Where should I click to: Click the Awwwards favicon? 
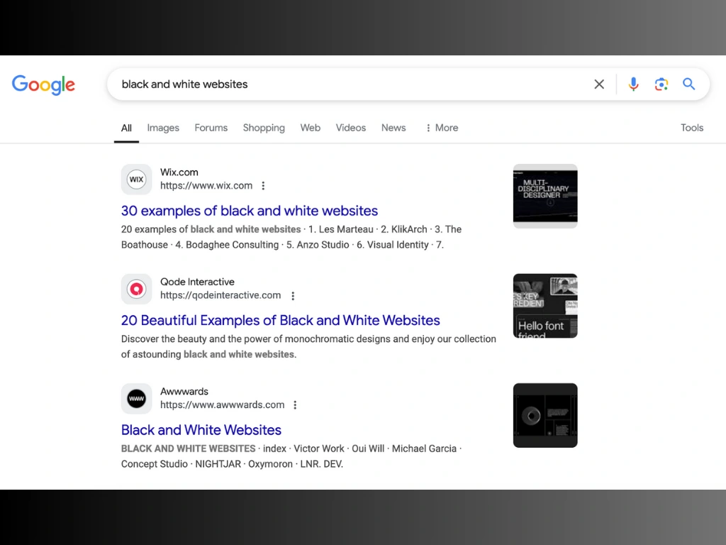[137, 399]
